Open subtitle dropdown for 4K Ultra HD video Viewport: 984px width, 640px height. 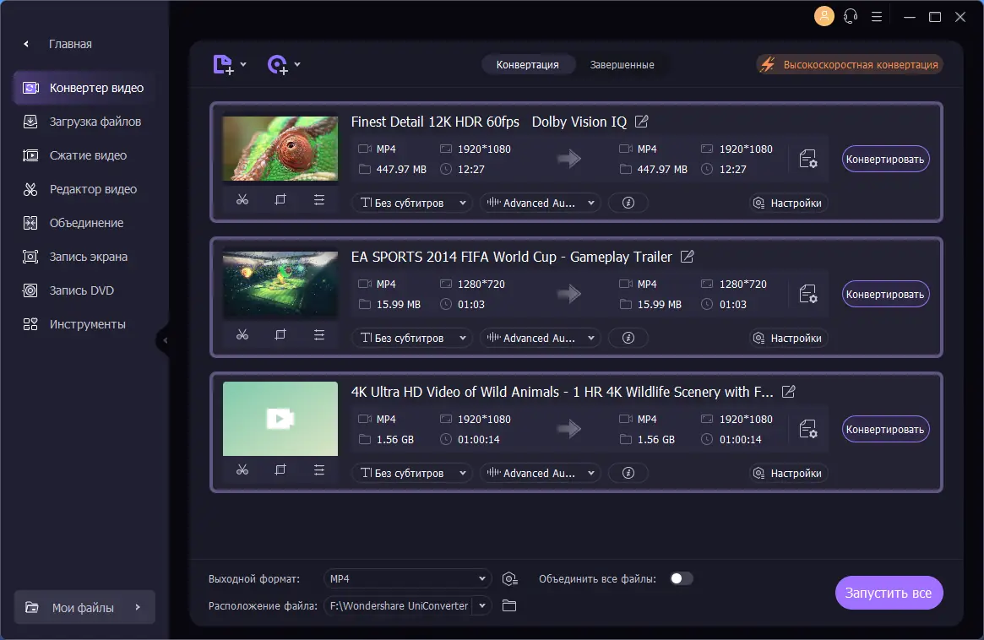[x=411, y=473]
